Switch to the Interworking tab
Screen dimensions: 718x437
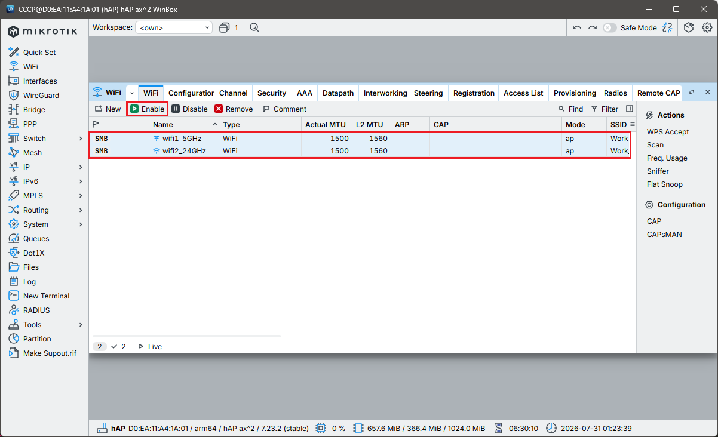tap(384, 93)
